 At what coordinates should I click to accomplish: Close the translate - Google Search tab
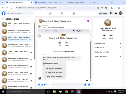tap(90, 3)
